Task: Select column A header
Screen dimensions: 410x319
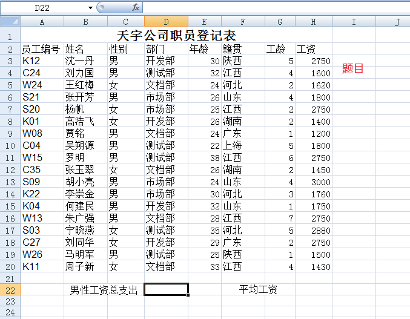Action: point(42,21)
